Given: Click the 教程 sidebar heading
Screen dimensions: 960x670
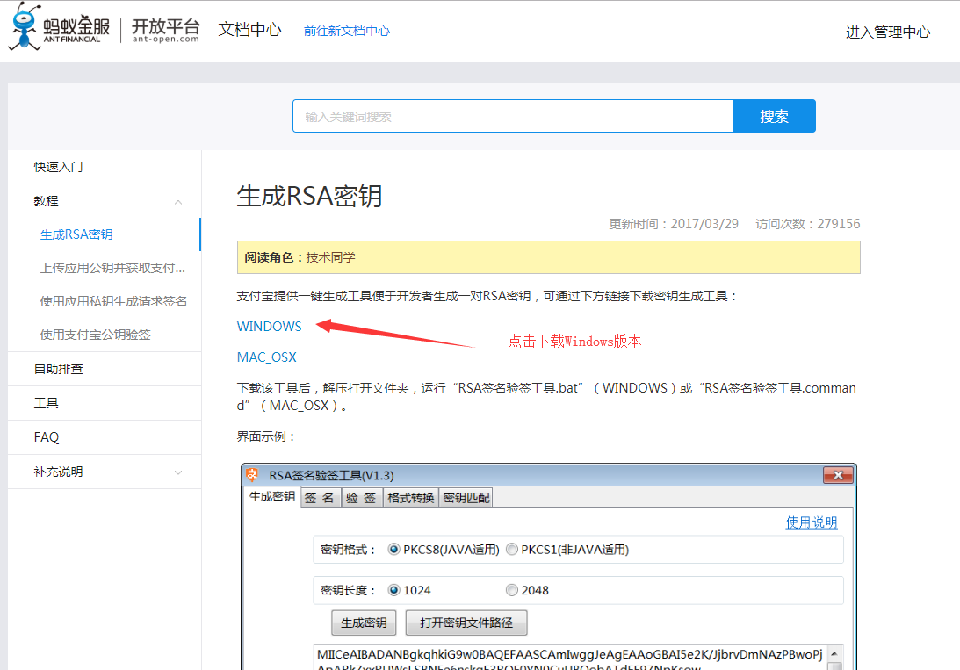Looking at the screenshot, I should (46, 201).
